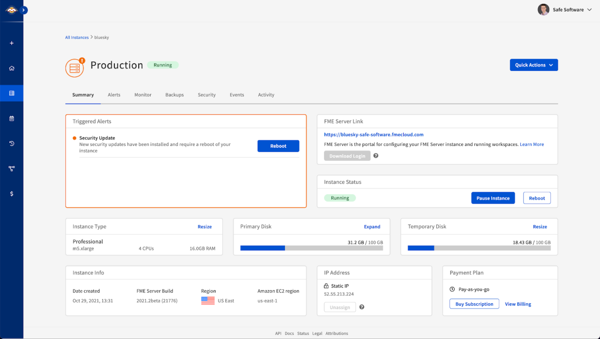
Task: Click the history clock icon in the sidebar
Action: (12, 143)
